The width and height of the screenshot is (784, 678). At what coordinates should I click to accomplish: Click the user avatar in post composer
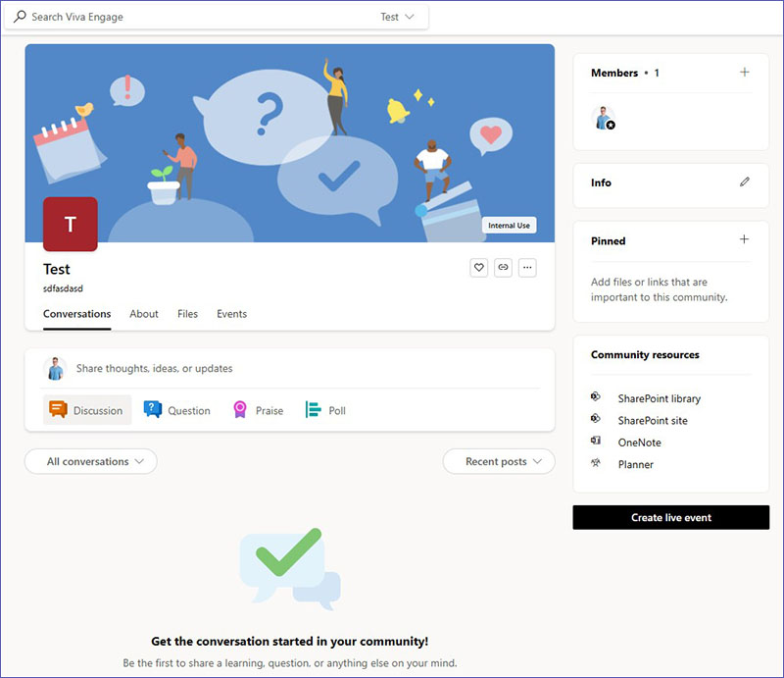tap(56, 369)
